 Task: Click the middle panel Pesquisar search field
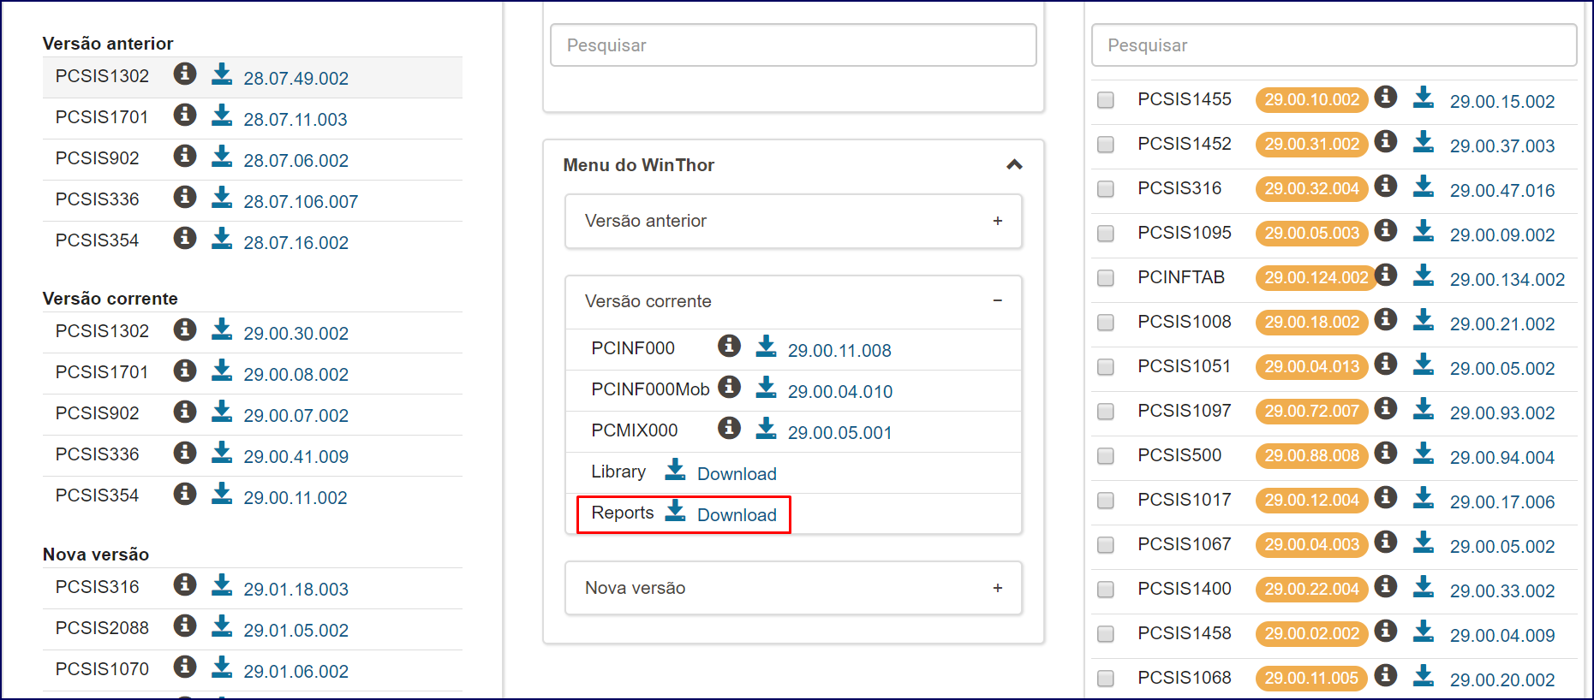coord(793,45)
